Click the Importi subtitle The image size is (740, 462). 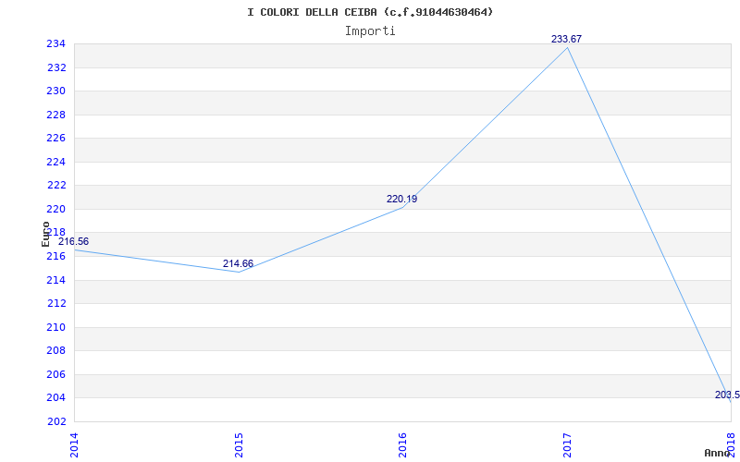[370, 31]
